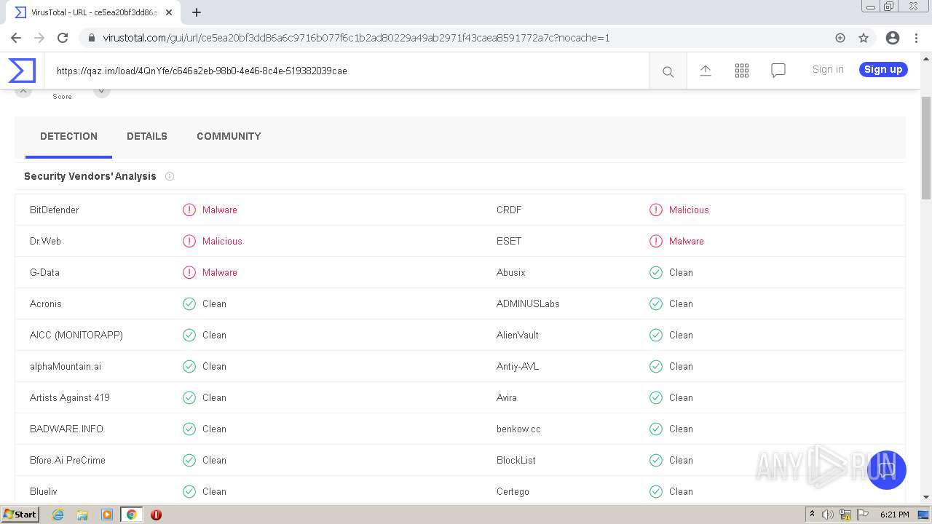Close the VirusTotal browser tab
932x524 pixels.
(169, 12)
